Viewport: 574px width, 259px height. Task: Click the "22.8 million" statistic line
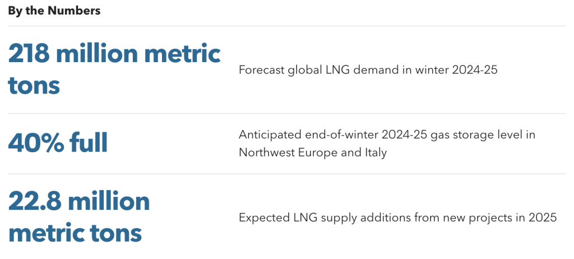tap(79, 201)
